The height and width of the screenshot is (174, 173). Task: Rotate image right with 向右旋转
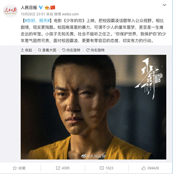click(x=95, y=50)
